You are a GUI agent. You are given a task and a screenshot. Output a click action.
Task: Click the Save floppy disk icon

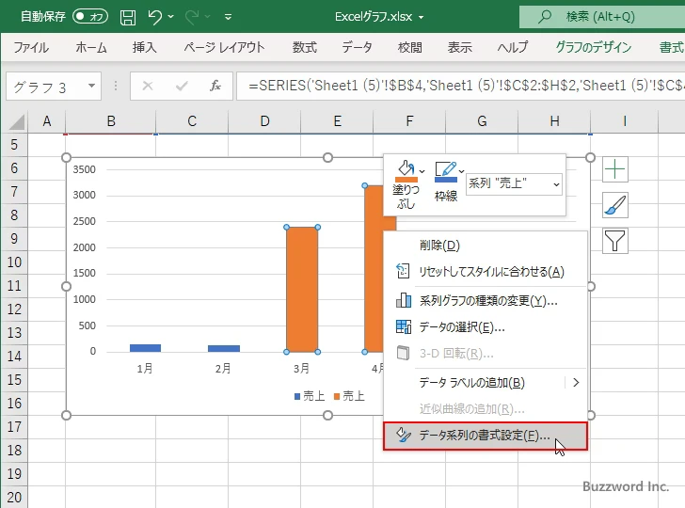tap(128, 17)
